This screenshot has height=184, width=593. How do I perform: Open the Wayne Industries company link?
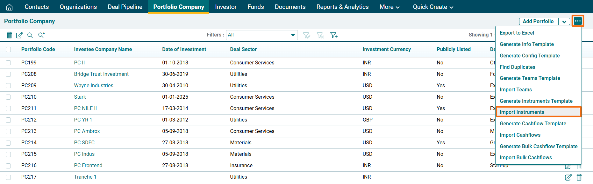[x=94, y=86]
